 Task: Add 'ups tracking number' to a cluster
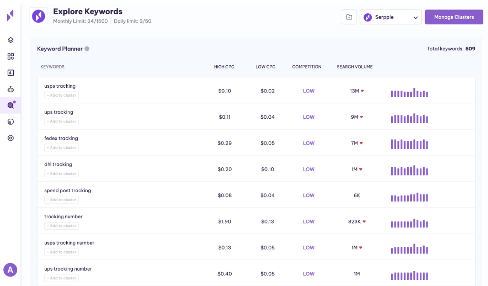[61, 278]
